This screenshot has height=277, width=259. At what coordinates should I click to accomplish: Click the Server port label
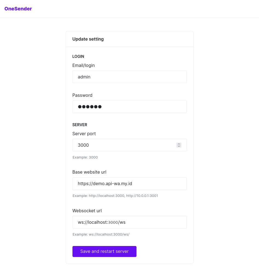point(84,134)
